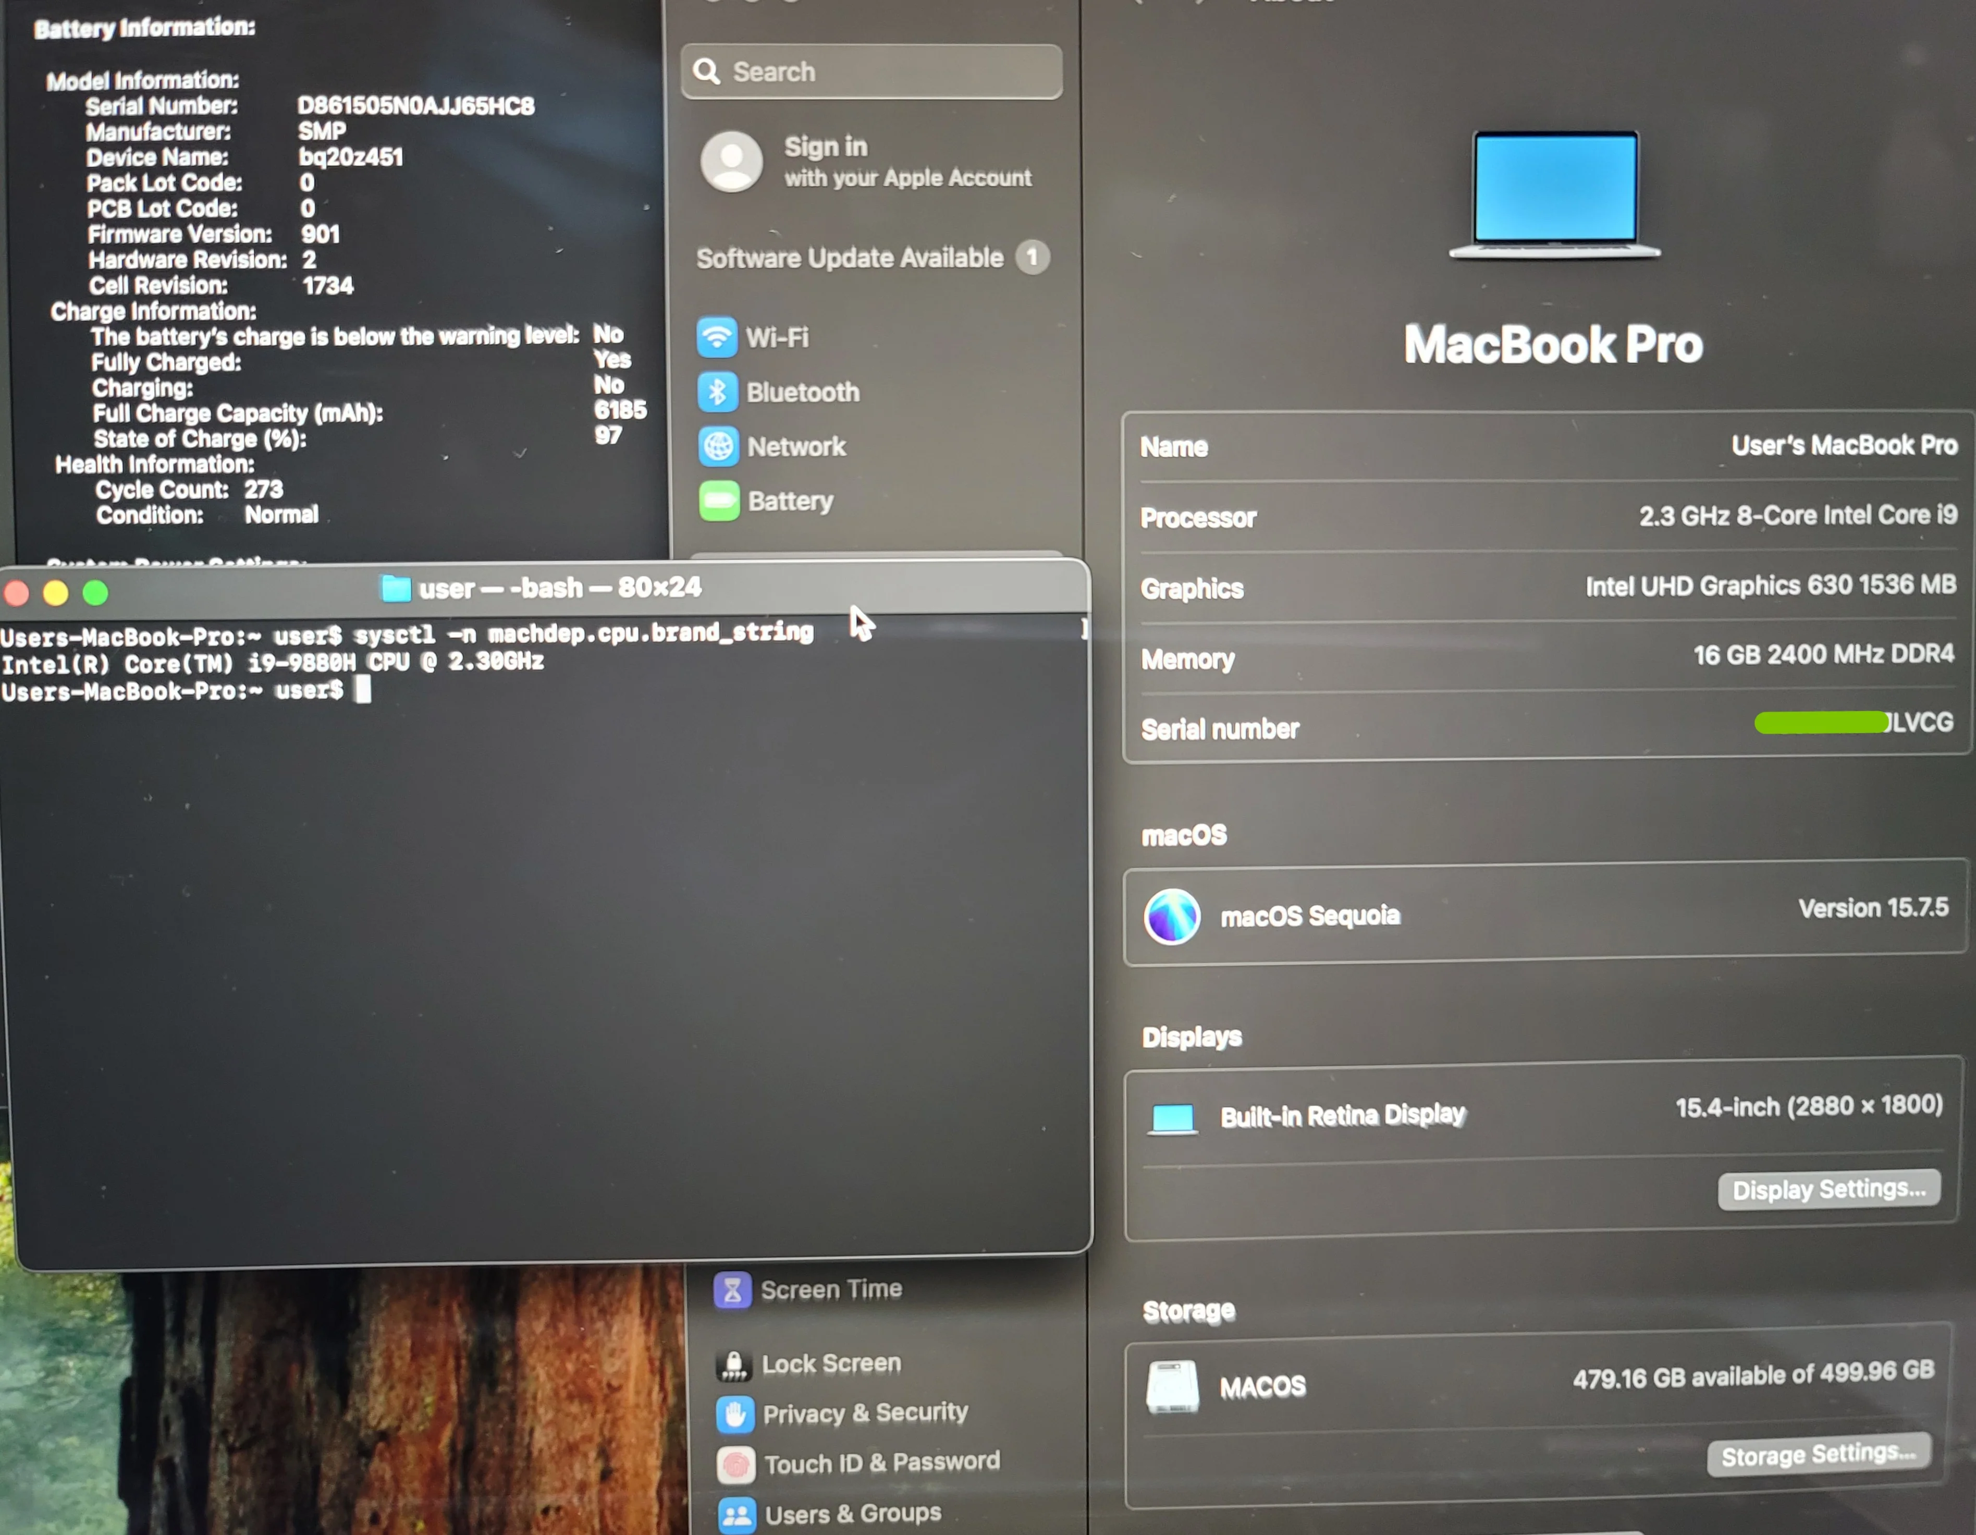Click the 'Graphics' row label
Image resolution: width=1976 pixels, height=1535 pixels.
(1193, 589)
